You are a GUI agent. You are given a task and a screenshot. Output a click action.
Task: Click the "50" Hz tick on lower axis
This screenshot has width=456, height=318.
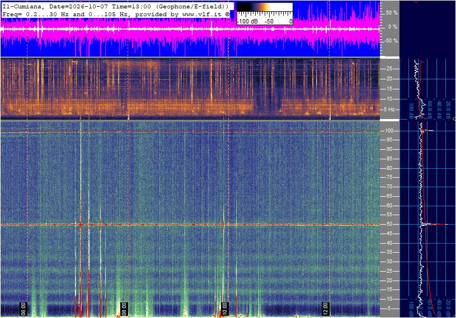click(389, 224)
